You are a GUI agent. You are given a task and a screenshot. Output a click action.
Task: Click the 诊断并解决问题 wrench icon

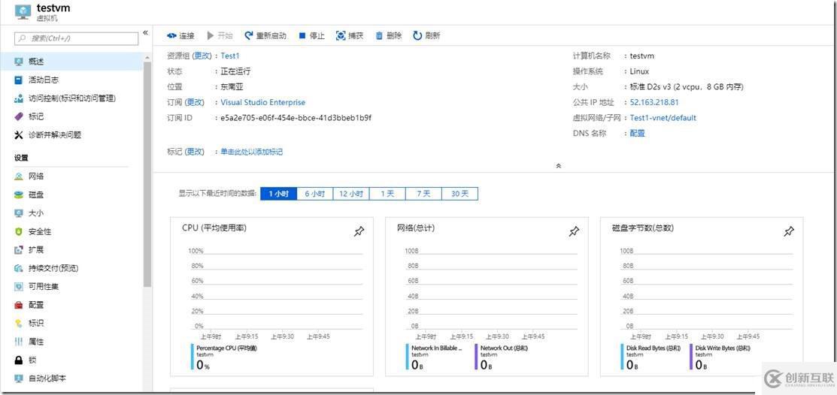(19, 135)
